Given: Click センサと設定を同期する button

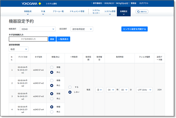Looking at the screenshot, I should click(x=134, y=29).
